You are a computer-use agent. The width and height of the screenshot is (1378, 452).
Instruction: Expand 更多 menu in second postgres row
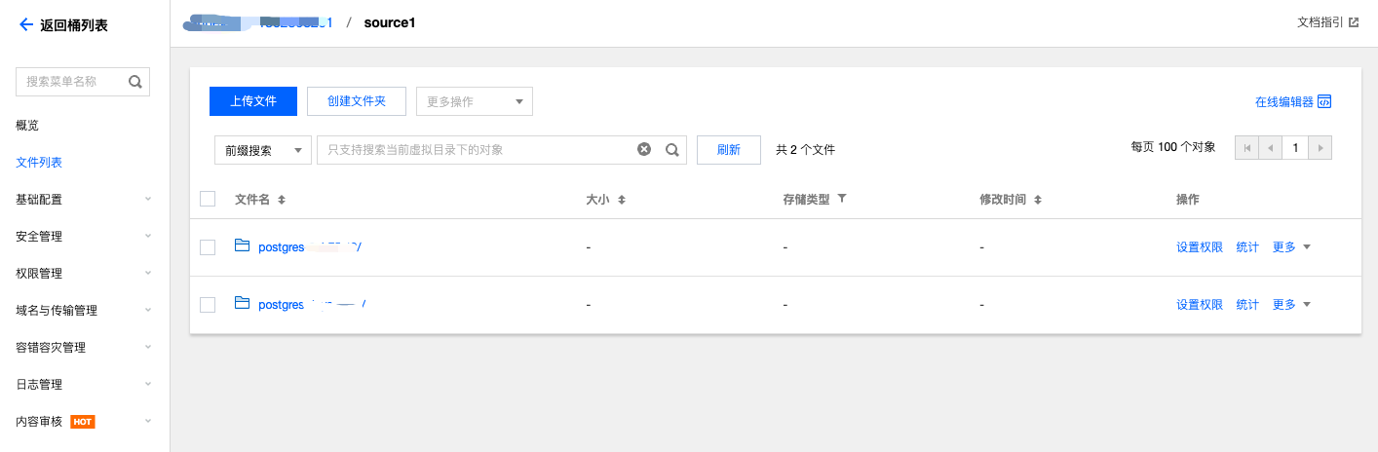(x=1291, y=305)
